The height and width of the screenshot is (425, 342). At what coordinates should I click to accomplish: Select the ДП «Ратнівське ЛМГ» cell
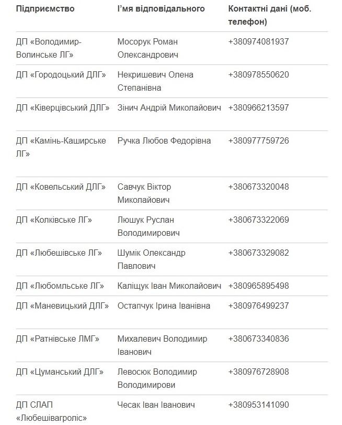[58, 339]
